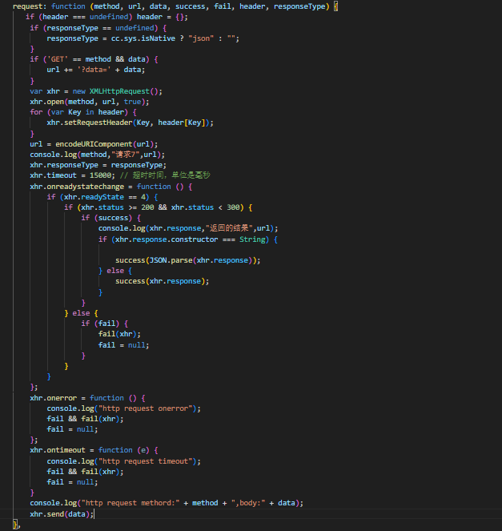Select the "json" string literal
The width and height of the screenshot is (502, 531).
[x=201, y=38]
